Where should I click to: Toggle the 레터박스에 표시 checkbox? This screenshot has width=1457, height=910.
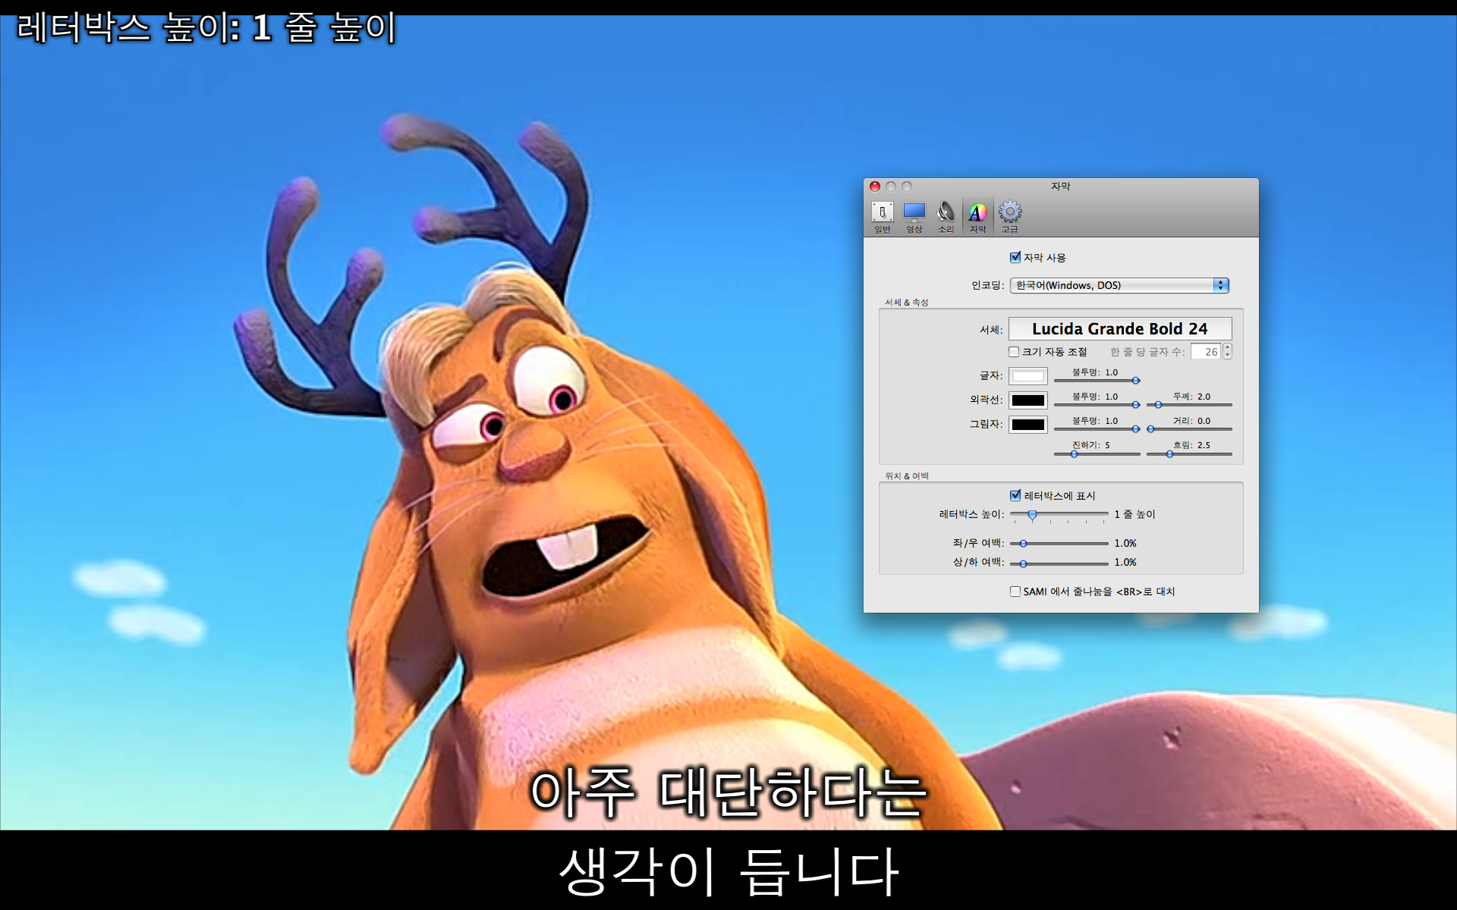coord(1015,495)
